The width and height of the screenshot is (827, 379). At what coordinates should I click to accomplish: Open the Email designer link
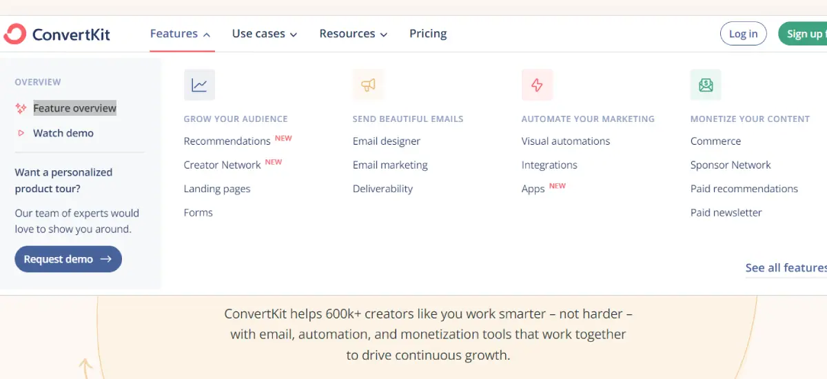point(387,141)
